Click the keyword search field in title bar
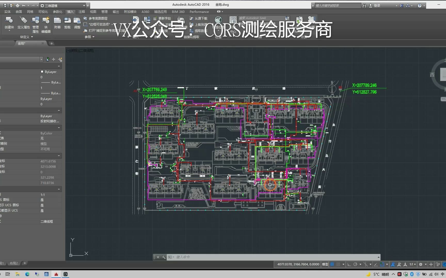Viewport: 446px width, 278px height. coord(338,5)
